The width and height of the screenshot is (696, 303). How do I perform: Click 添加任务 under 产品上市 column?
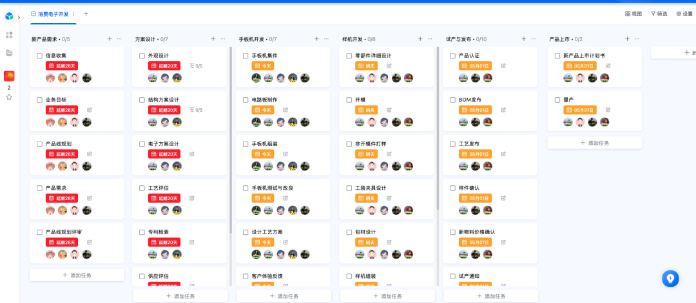pyautogui.click(x=594, y=143)
